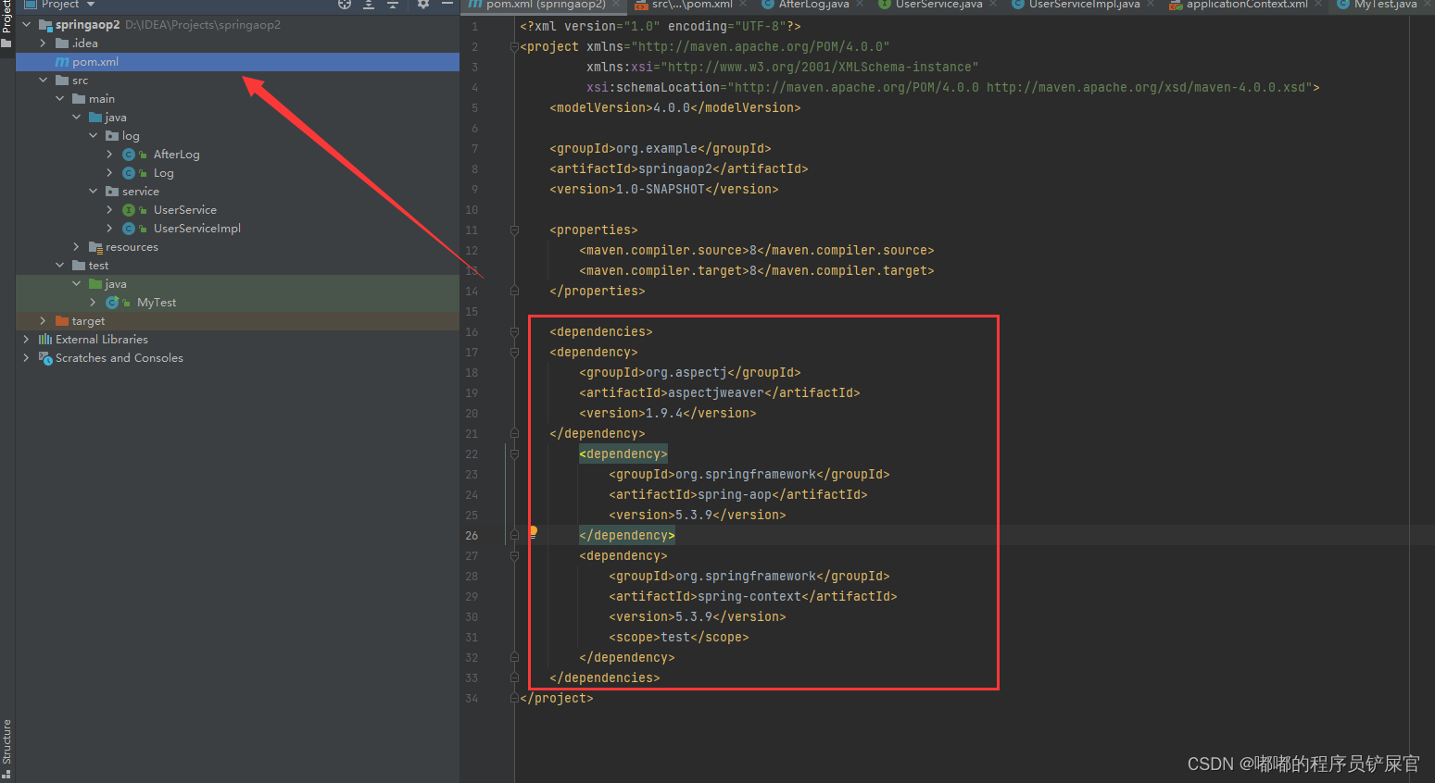Collapse the src folder
The image size is (1435, 783).
tap(43, 81)
